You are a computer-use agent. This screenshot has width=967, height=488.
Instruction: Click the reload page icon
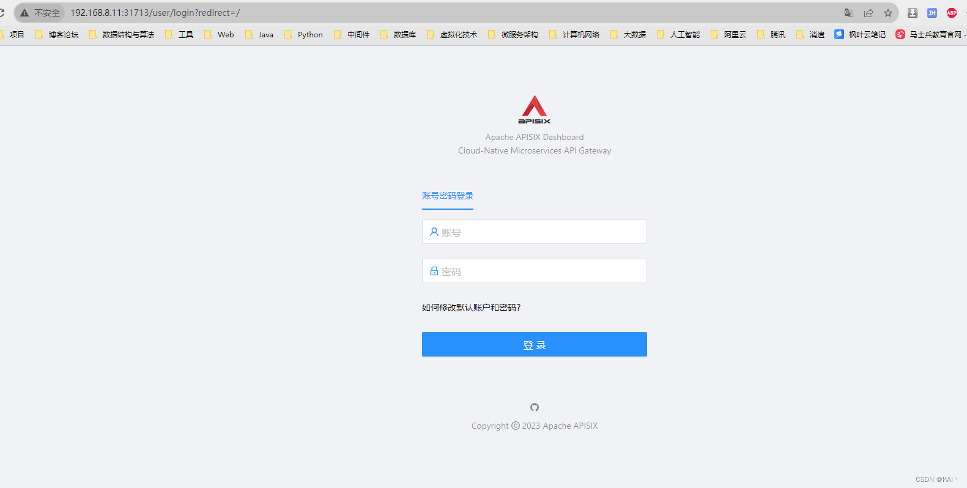point(2,13)
